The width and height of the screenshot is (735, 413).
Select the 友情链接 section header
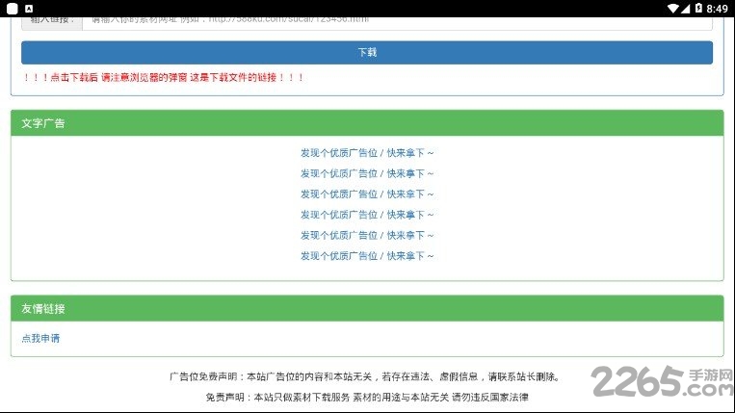[x=367, y=309]
